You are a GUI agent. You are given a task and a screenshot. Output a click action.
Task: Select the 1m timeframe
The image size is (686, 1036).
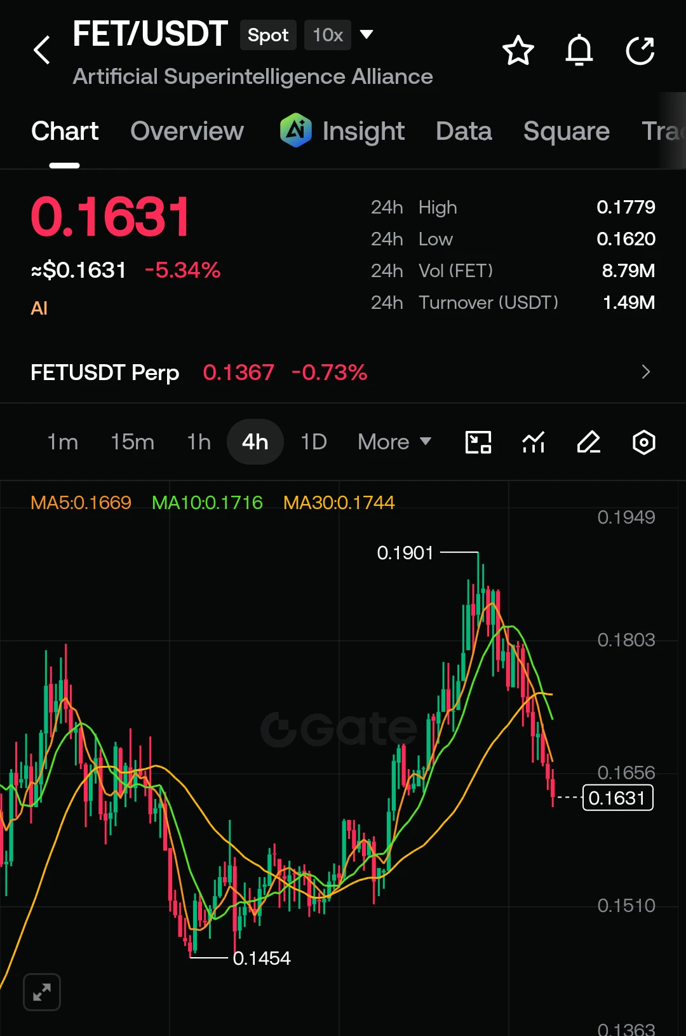[x=63, y=442]
